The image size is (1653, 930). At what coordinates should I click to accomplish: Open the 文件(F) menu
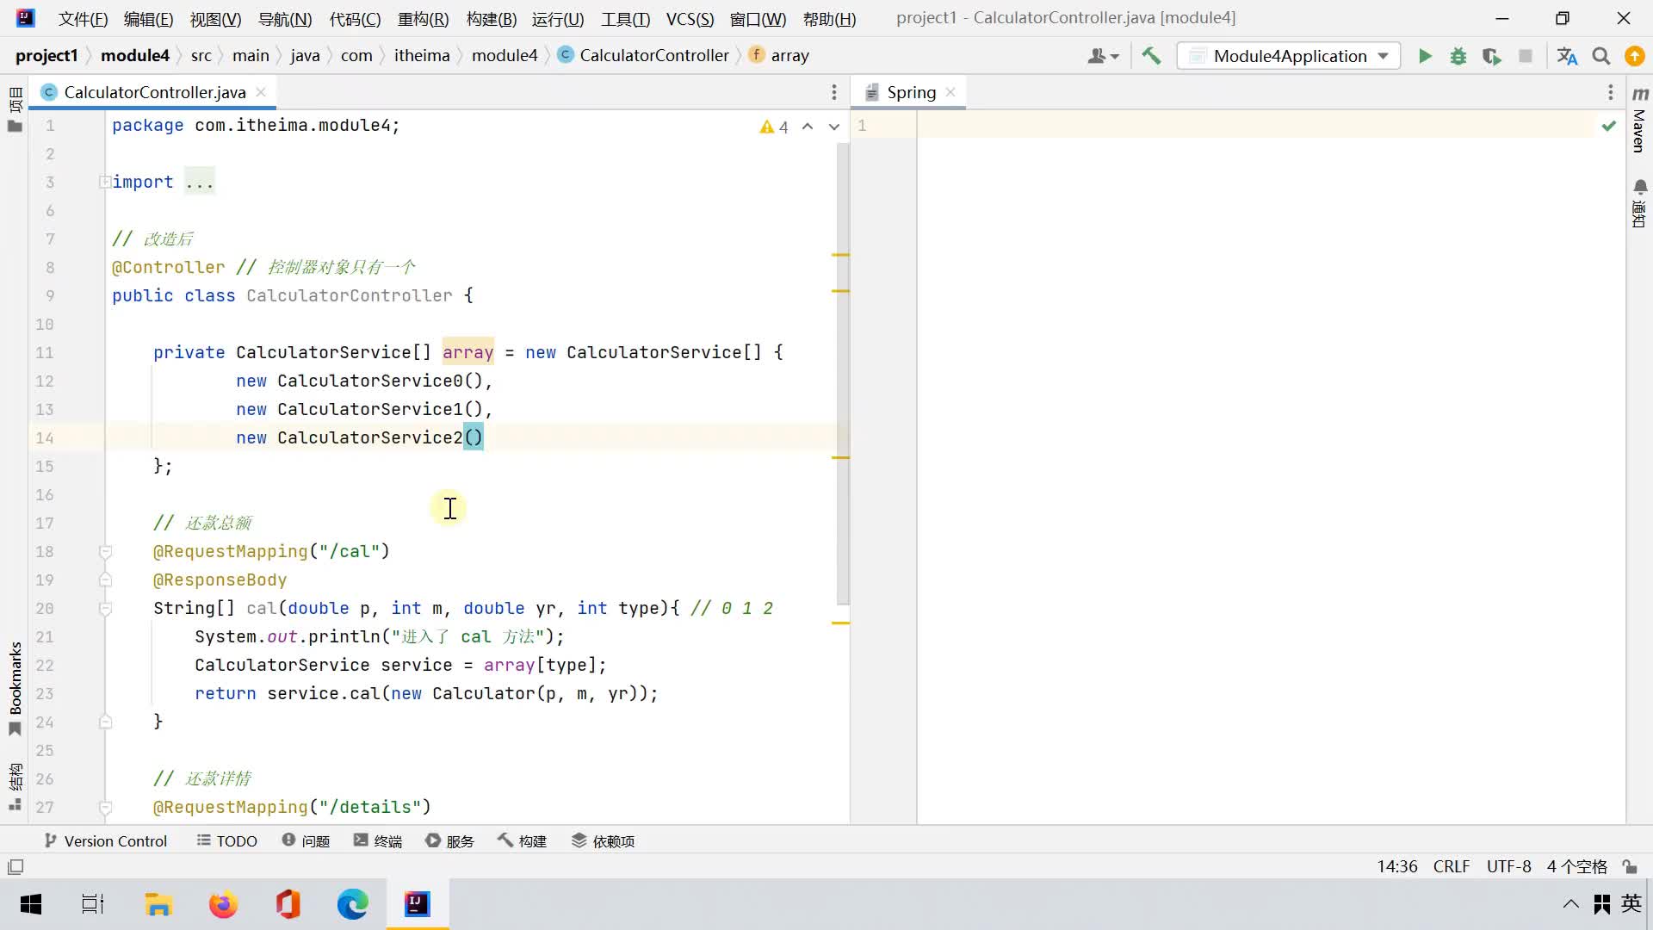84,19
